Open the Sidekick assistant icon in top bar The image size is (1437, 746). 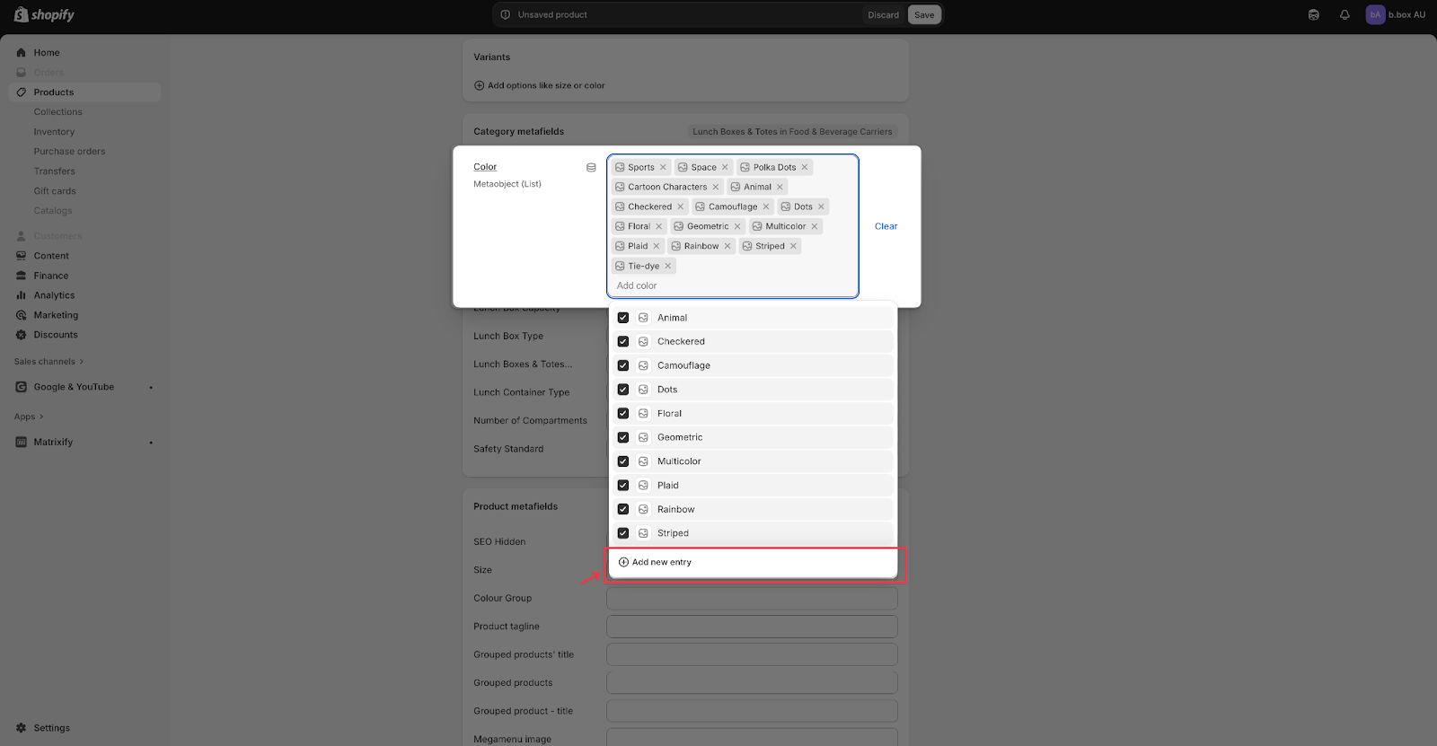coord(1314,15)
